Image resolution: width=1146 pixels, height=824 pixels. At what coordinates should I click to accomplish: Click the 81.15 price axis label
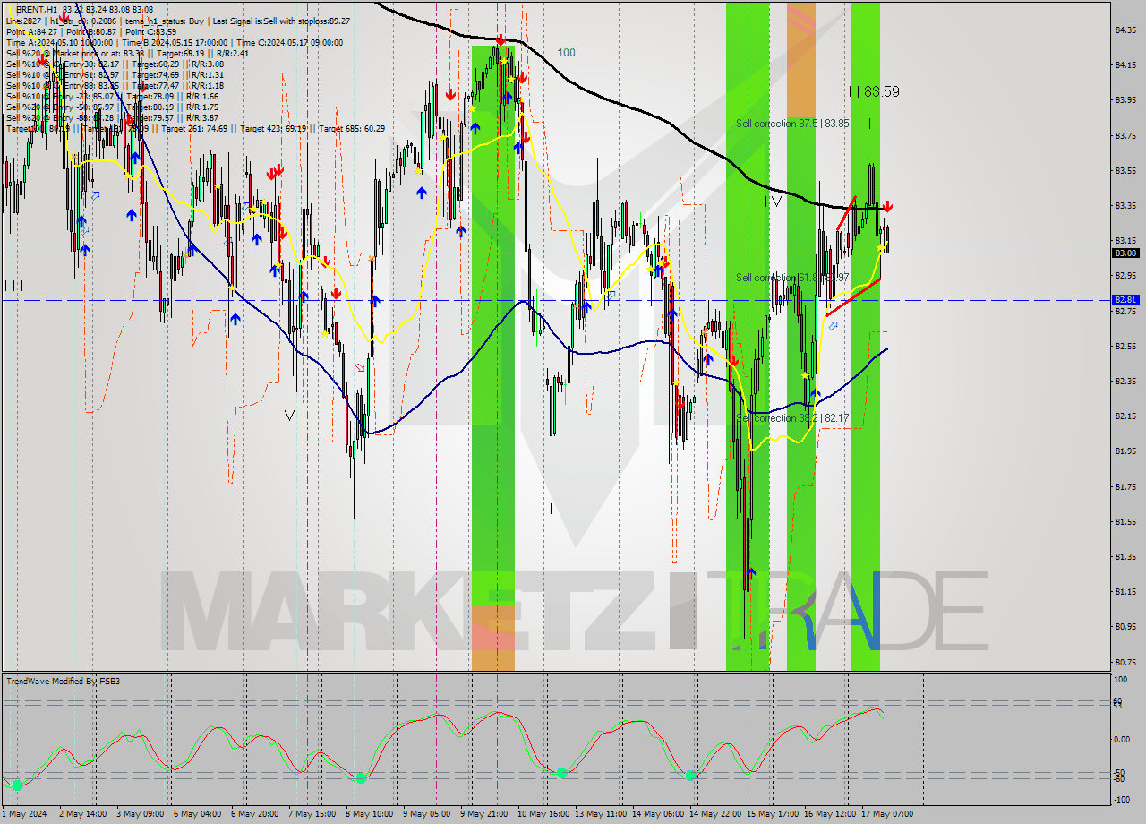pos(1126,592)
